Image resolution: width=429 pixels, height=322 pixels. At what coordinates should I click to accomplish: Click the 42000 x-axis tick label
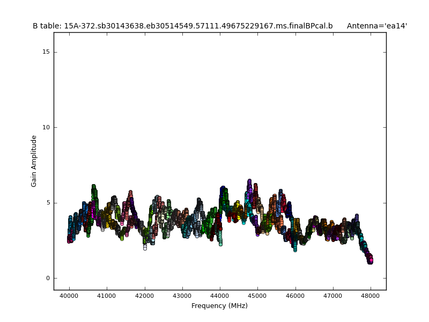click(x=144, y=296)
